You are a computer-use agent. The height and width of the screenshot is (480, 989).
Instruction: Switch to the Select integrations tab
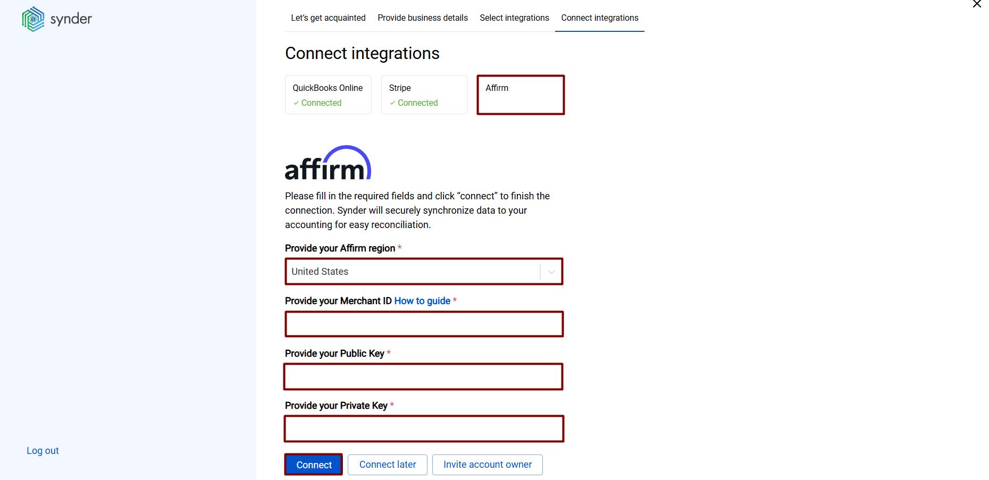pyautogui.click(x=514, y=18)
